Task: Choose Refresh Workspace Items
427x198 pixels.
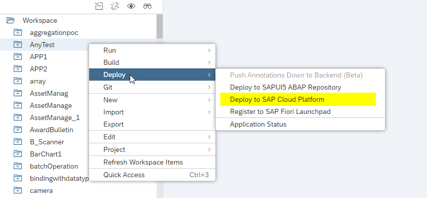Action: [152, 162]
